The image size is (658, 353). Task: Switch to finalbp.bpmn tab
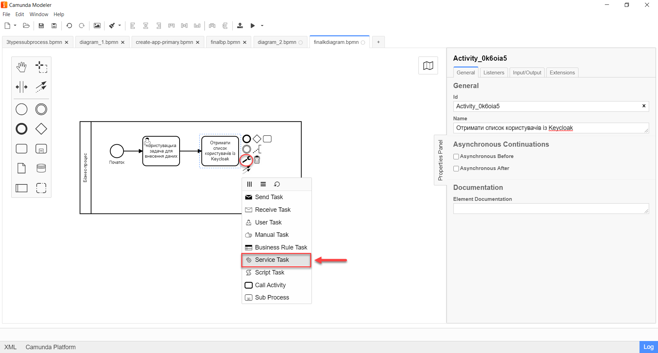(x=225, y=42)
